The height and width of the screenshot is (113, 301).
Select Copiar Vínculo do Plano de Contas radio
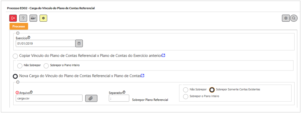(15, 56)
